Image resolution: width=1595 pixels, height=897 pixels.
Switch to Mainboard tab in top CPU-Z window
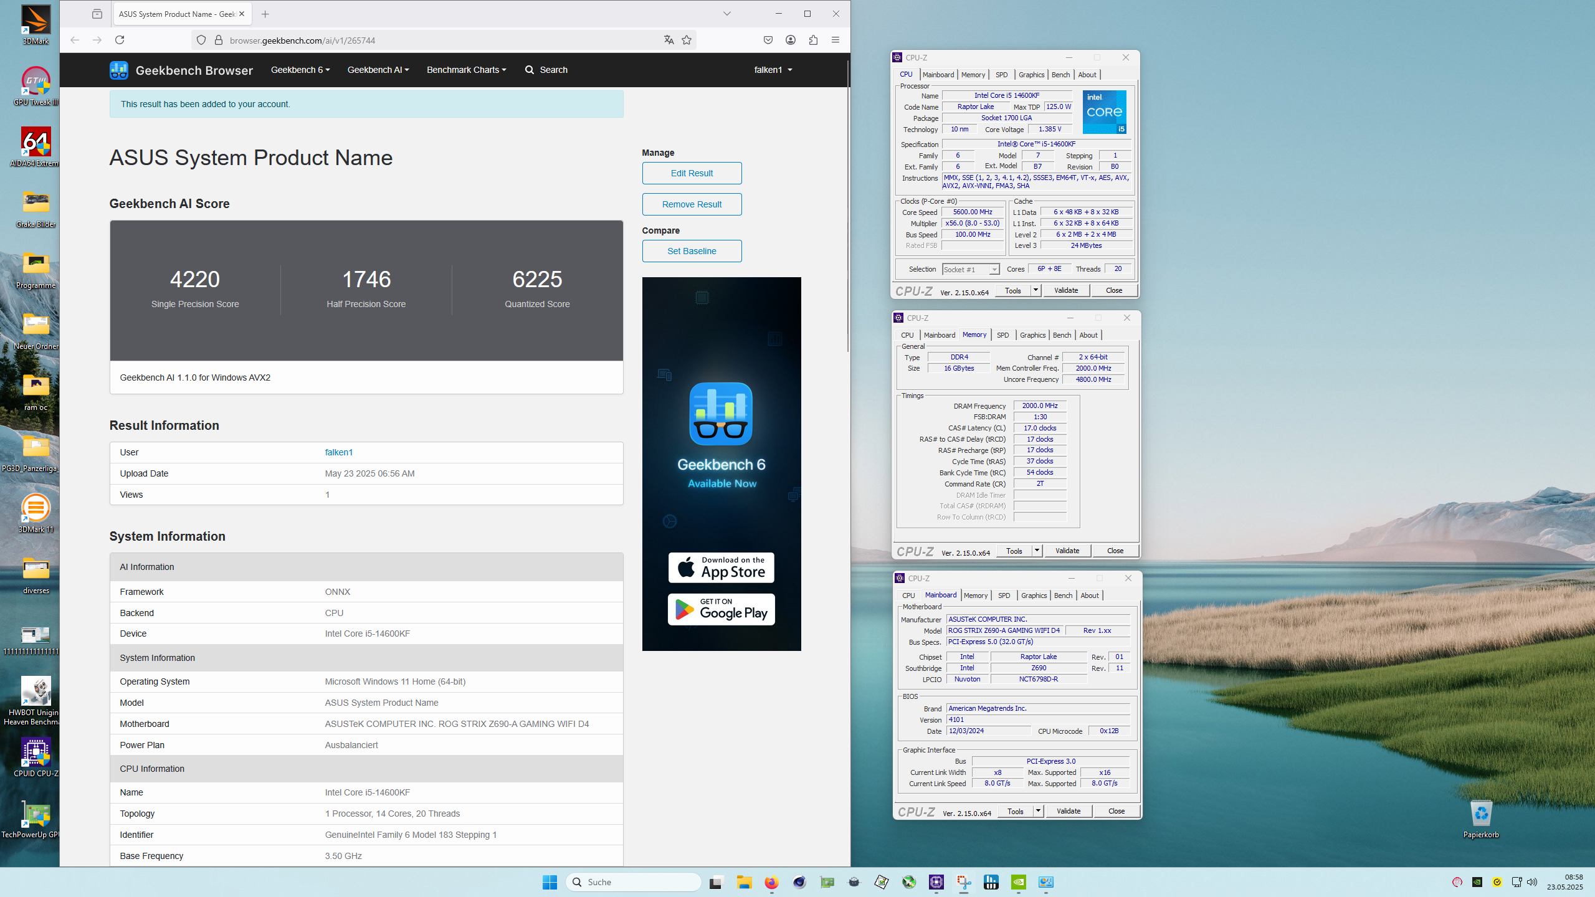pos(938,75)
